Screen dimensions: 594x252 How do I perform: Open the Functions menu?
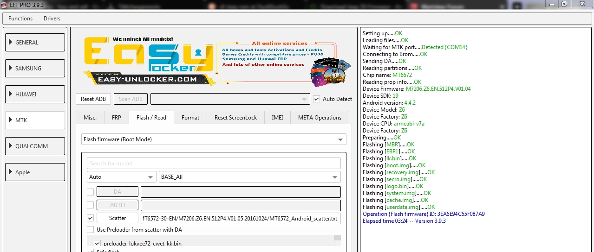point(20,19)
